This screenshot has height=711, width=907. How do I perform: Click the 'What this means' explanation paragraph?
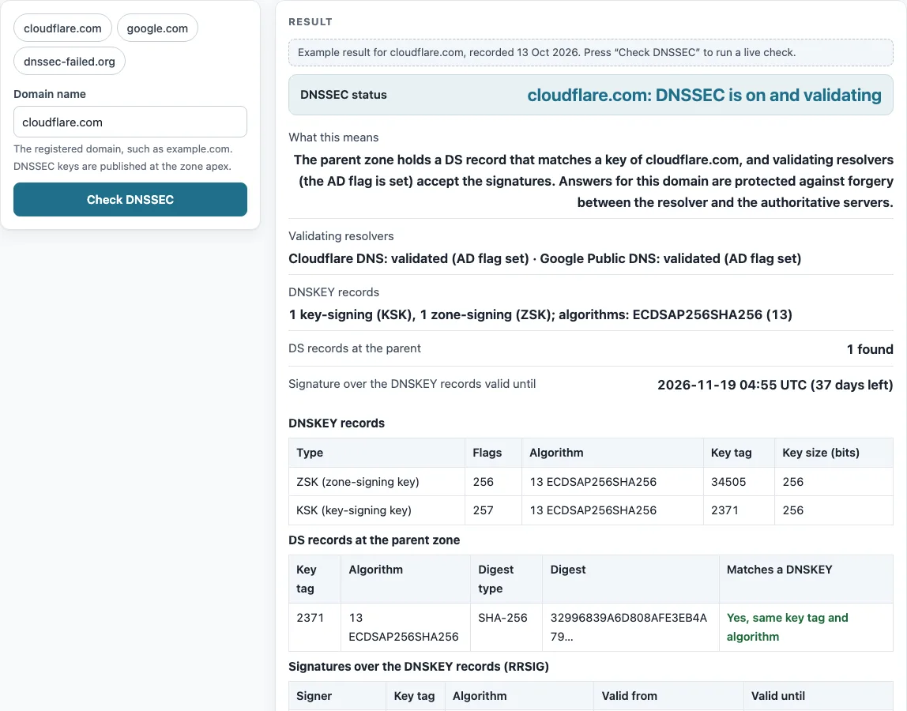click(593, 181)
